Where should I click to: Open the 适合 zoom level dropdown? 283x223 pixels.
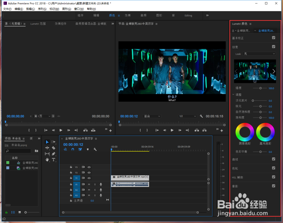coord(152,116)
